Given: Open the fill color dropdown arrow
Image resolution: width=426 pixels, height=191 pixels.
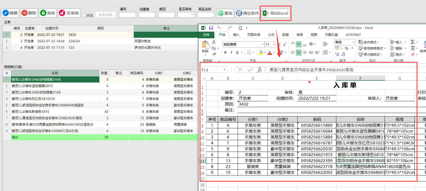Looking at the screenshot, I should pyautogui.click(x=265, y=53).
